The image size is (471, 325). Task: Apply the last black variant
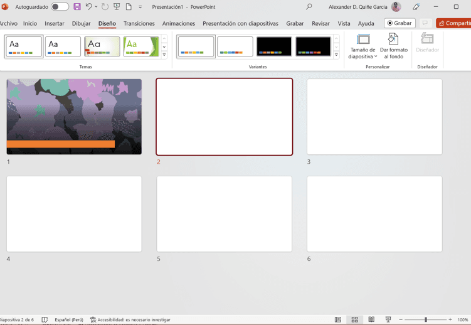(313, 46)
